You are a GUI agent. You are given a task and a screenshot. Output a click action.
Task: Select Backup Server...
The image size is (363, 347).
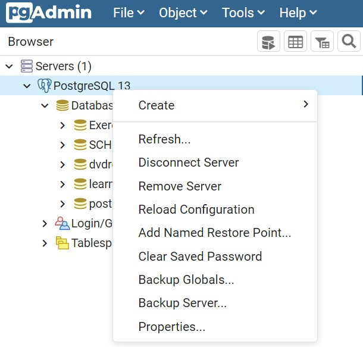click(215, 303)
